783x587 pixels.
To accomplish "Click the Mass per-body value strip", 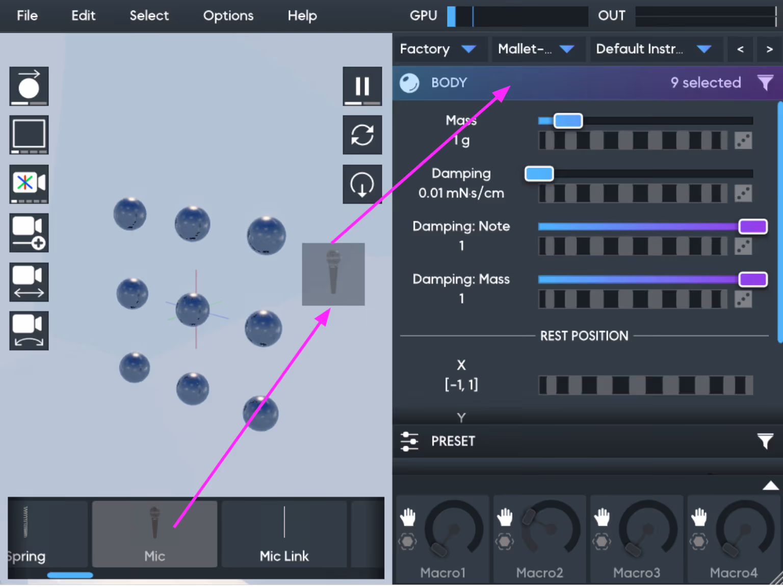I will [633, 141].
